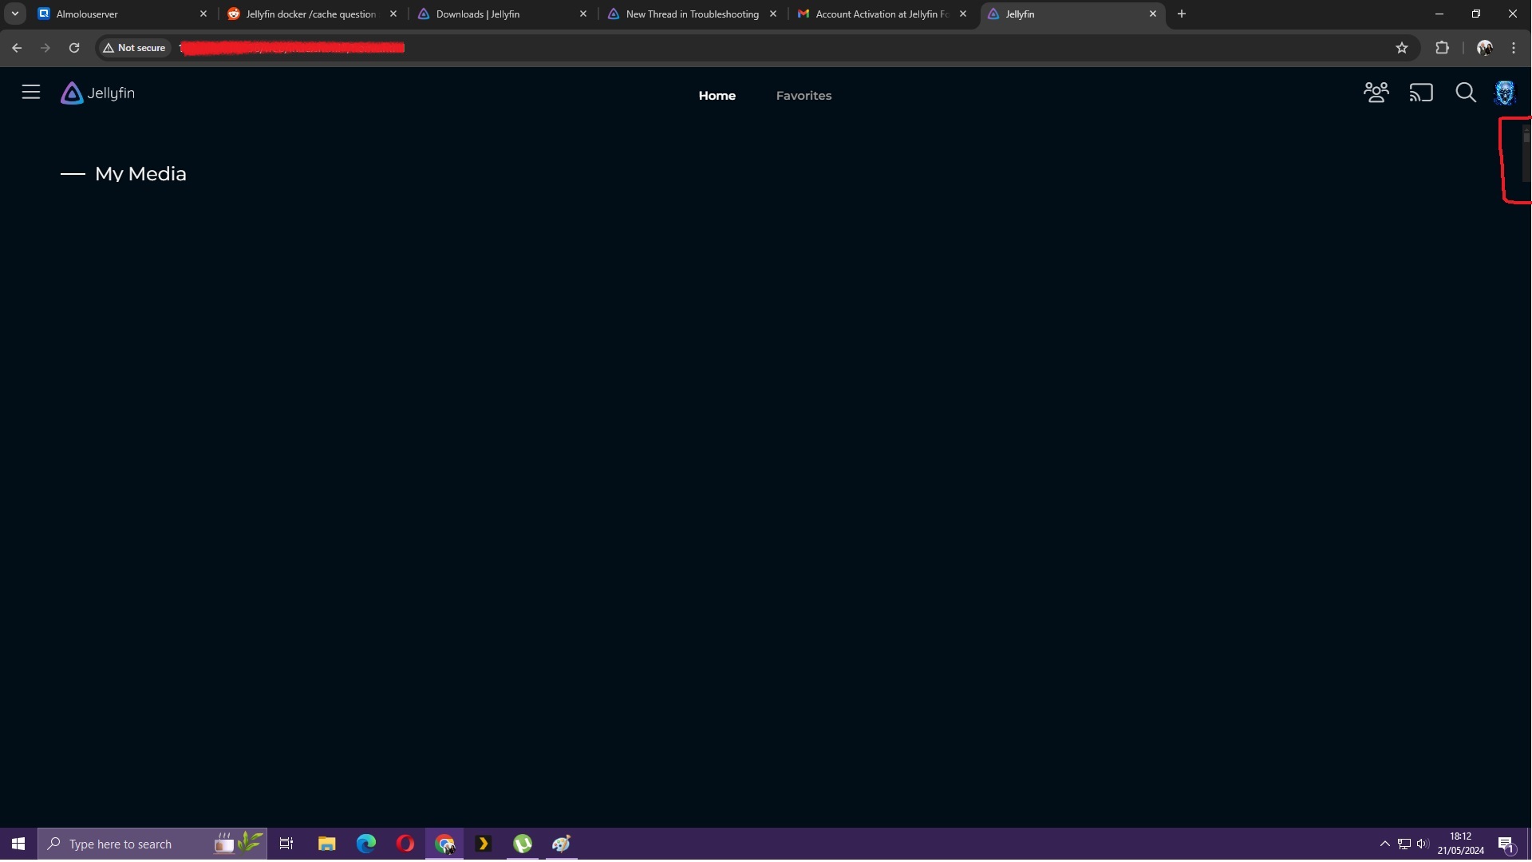Switch to the Favorites tab
Image resolution: width=1532 pixels, height=862 pixels.
(x=804, y=96)
